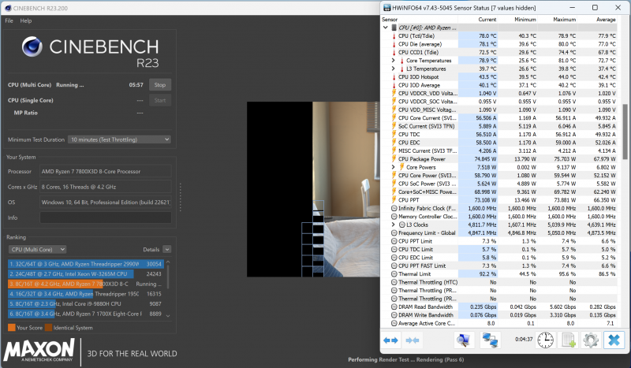Screen dimensions: 631x368
Task: Click the expand columns blue arrows icon
Action: pos(391,340)
